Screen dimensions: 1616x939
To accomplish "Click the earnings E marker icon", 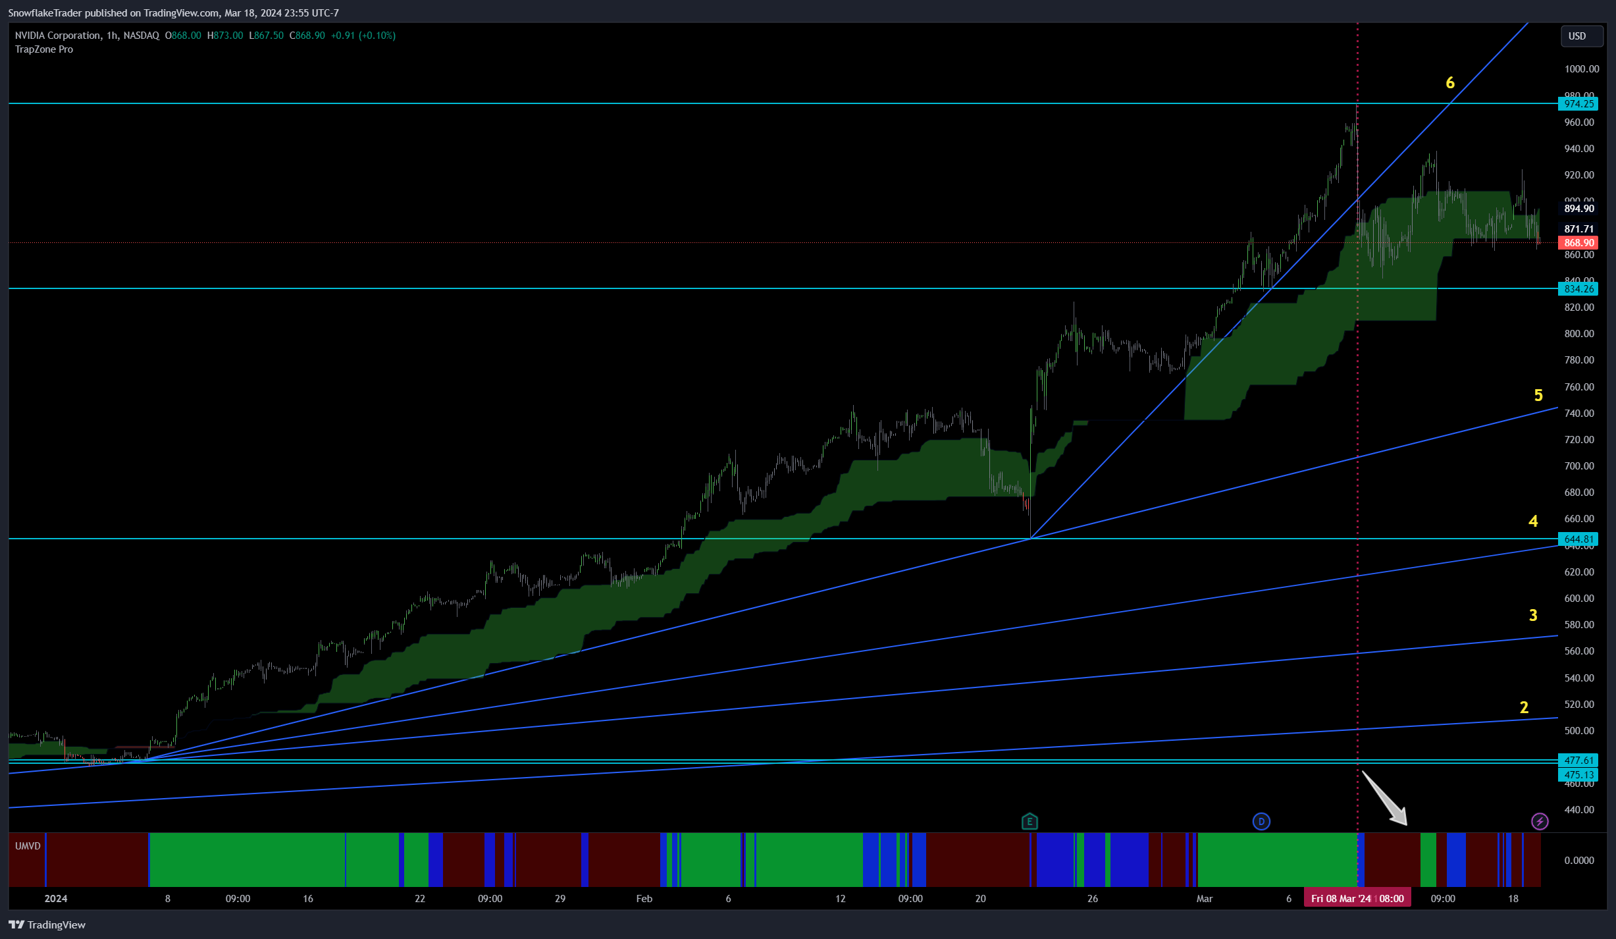I will pyautogui.click(x=1030, y=821).
